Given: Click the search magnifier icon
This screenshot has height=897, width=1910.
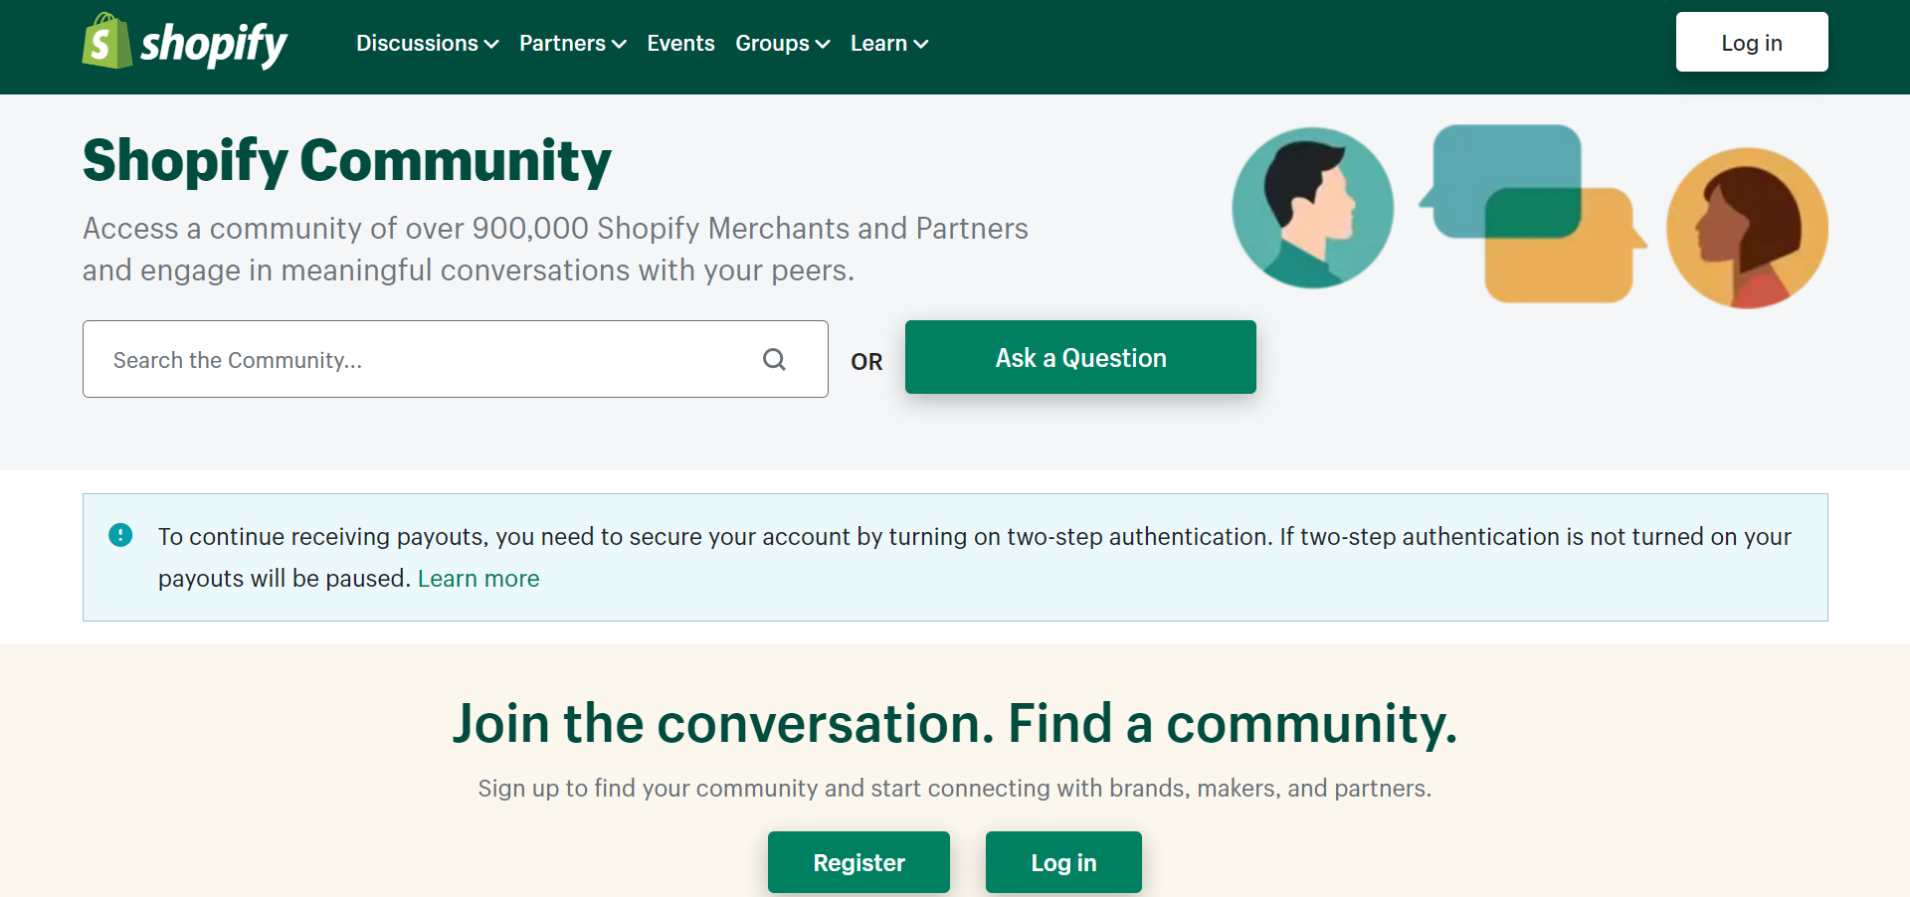Looking at the screenshot, I should [774, 359].
